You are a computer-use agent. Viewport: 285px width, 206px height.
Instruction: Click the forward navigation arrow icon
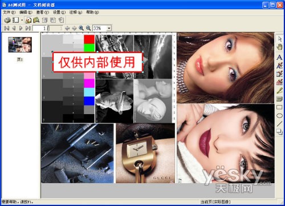coord(74,29)
